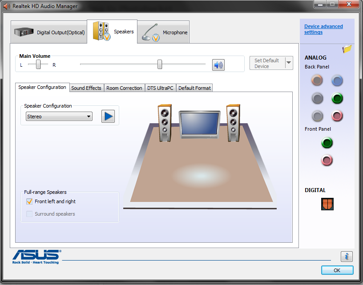The width and height of the screenshot is (363, 285).
Task: Click the ASUS logo
Action: pos(36,257)
